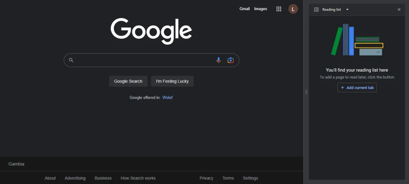The height and width of the screenshot is (184, 409).
Task: Open Google Lens image search camera icon
Action: [x=231, y=60]
